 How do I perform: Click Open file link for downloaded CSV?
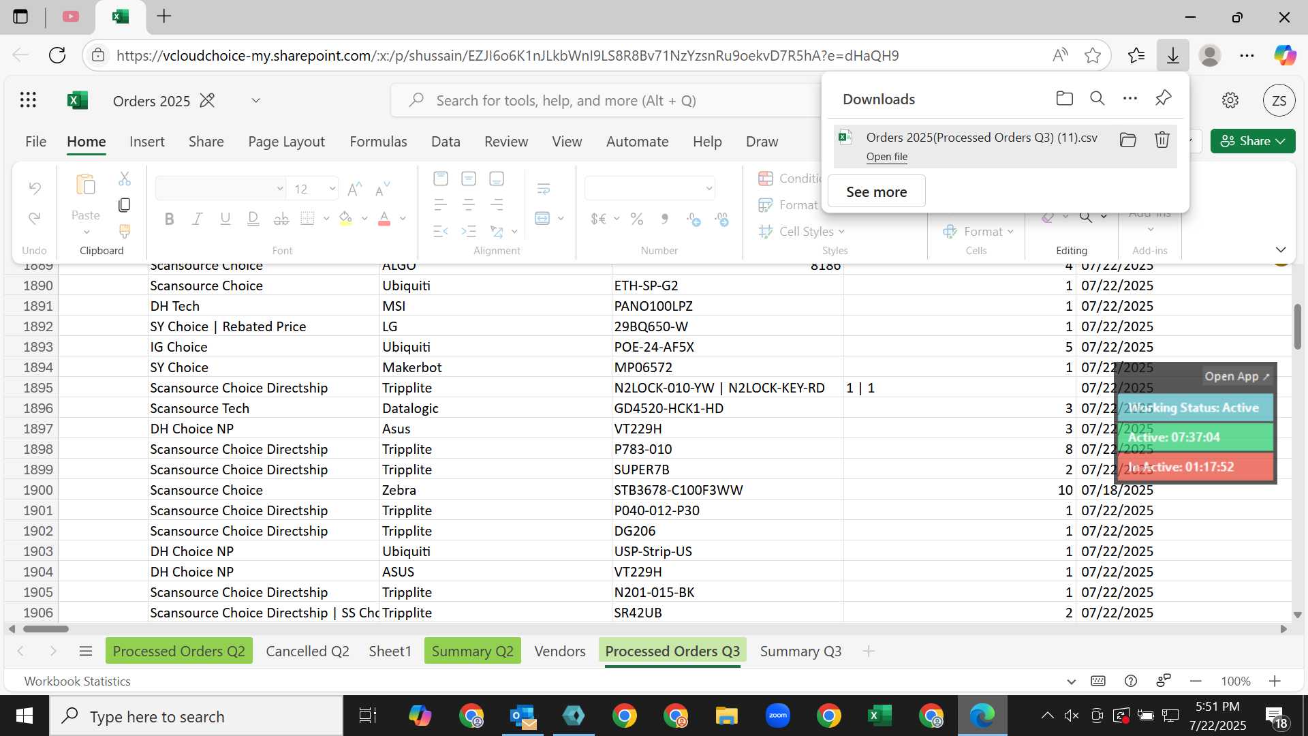click(x=886, y=157)
